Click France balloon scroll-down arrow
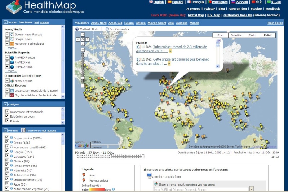Image resolution: width=288 pixels, height=192 pixels. tap(218, 66)
